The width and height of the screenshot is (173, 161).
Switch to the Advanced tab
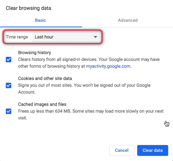pos(128,20)
